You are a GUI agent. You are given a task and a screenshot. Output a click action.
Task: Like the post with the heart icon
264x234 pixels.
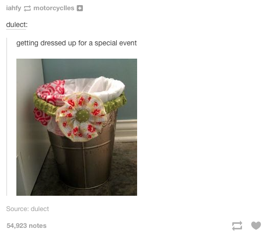point(256,225)
